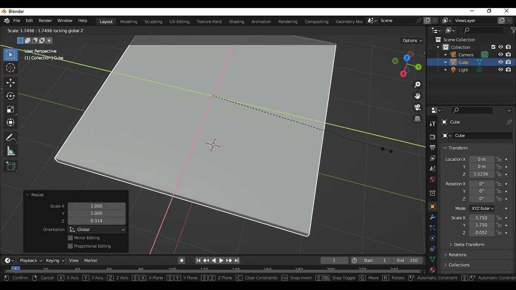
Task: Play the animation forward
Action: coord(221,261)
